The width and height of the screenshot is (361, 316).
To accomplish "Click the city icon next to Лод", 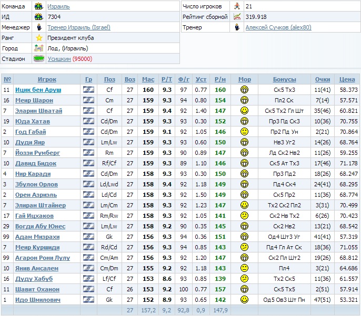I will 39,48.
